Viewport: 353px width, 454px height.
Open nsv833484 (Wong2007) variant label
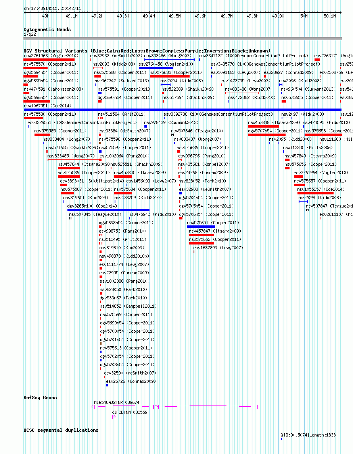(67, 139)
